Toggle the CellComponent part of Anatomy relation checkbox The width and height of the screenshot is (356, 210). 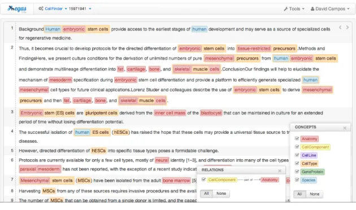203,180
